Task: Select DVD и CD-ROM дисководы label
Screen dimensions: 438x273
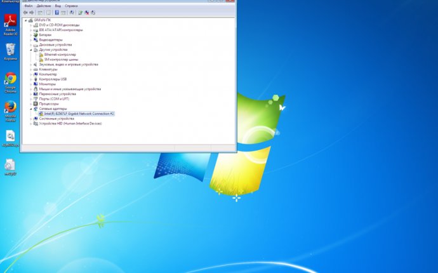Action: click(x=59, y=25)
